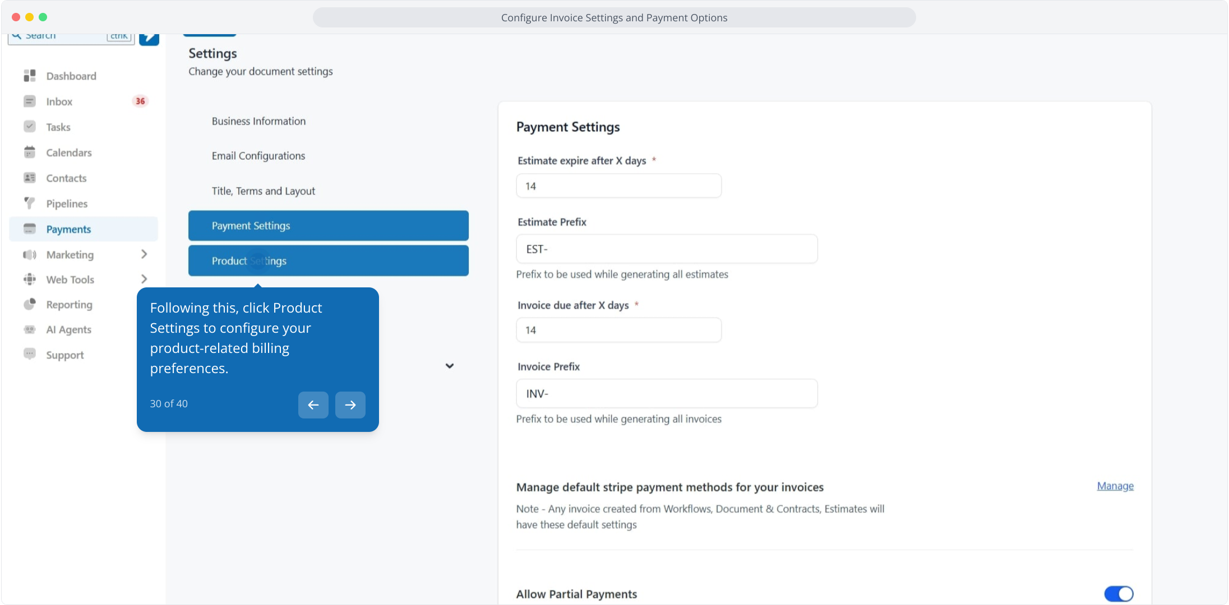This screenshot has width=1229, height=605.
Task: Click the Invoice Prefix input field
Action: point(666,394)
